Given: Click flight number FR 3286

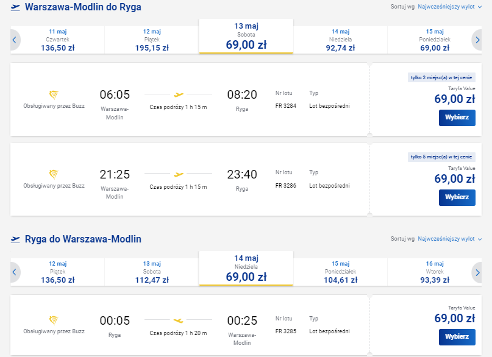Looking at the screenshot, I should [286, 186].
